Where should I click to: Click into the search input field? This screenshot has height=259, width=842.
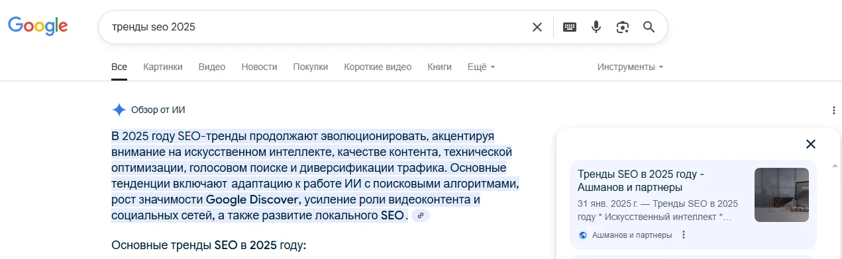point(318,27)
